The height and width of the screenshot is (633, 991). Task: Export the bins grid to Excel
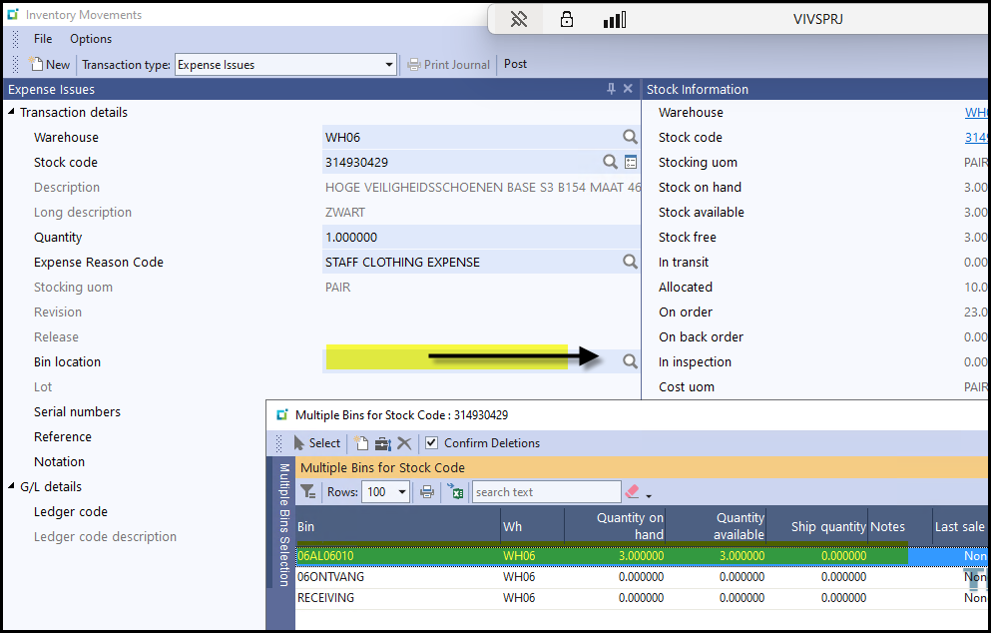click(x=455, y=491)
